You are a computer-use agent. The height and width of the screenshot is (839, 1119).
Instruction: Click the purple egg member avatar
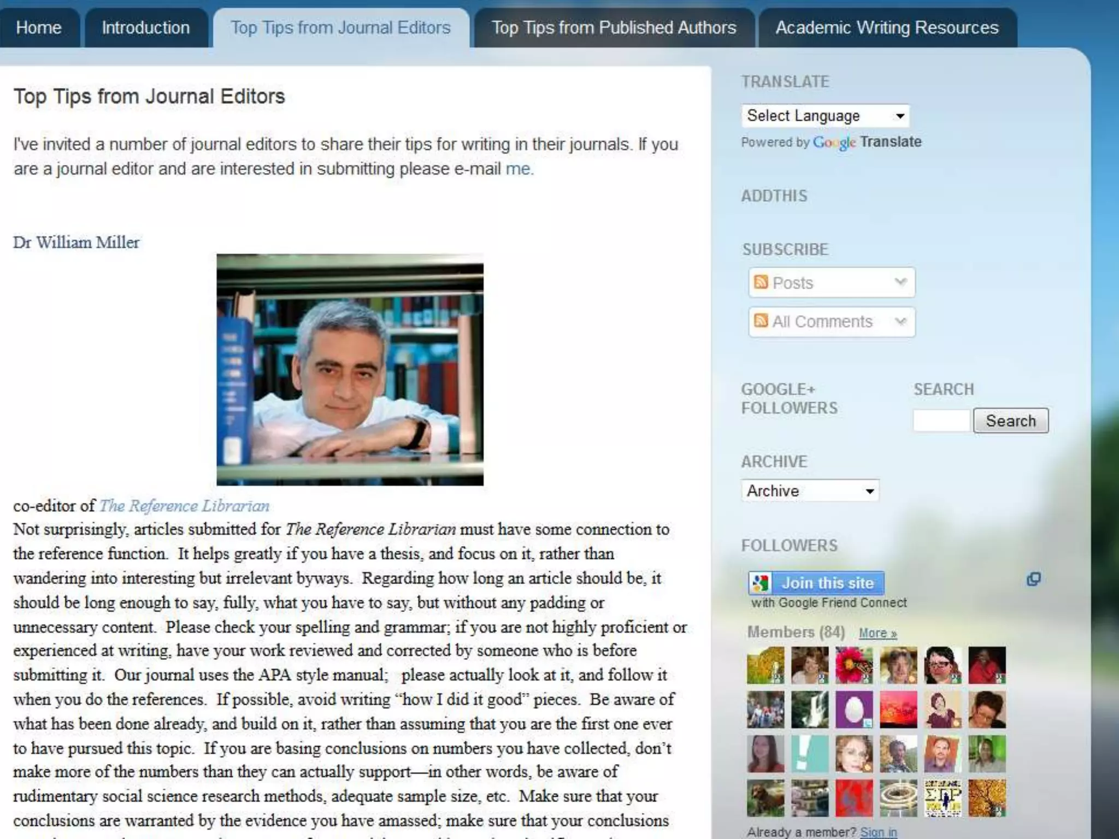853,710
